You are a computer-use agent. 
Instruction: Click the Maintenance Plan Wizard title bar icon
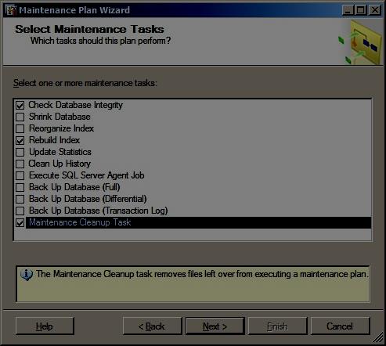click(11, 10)
